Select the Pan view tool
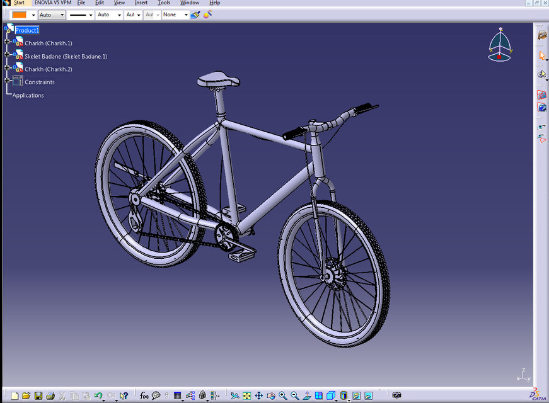 tap(258, 395)
